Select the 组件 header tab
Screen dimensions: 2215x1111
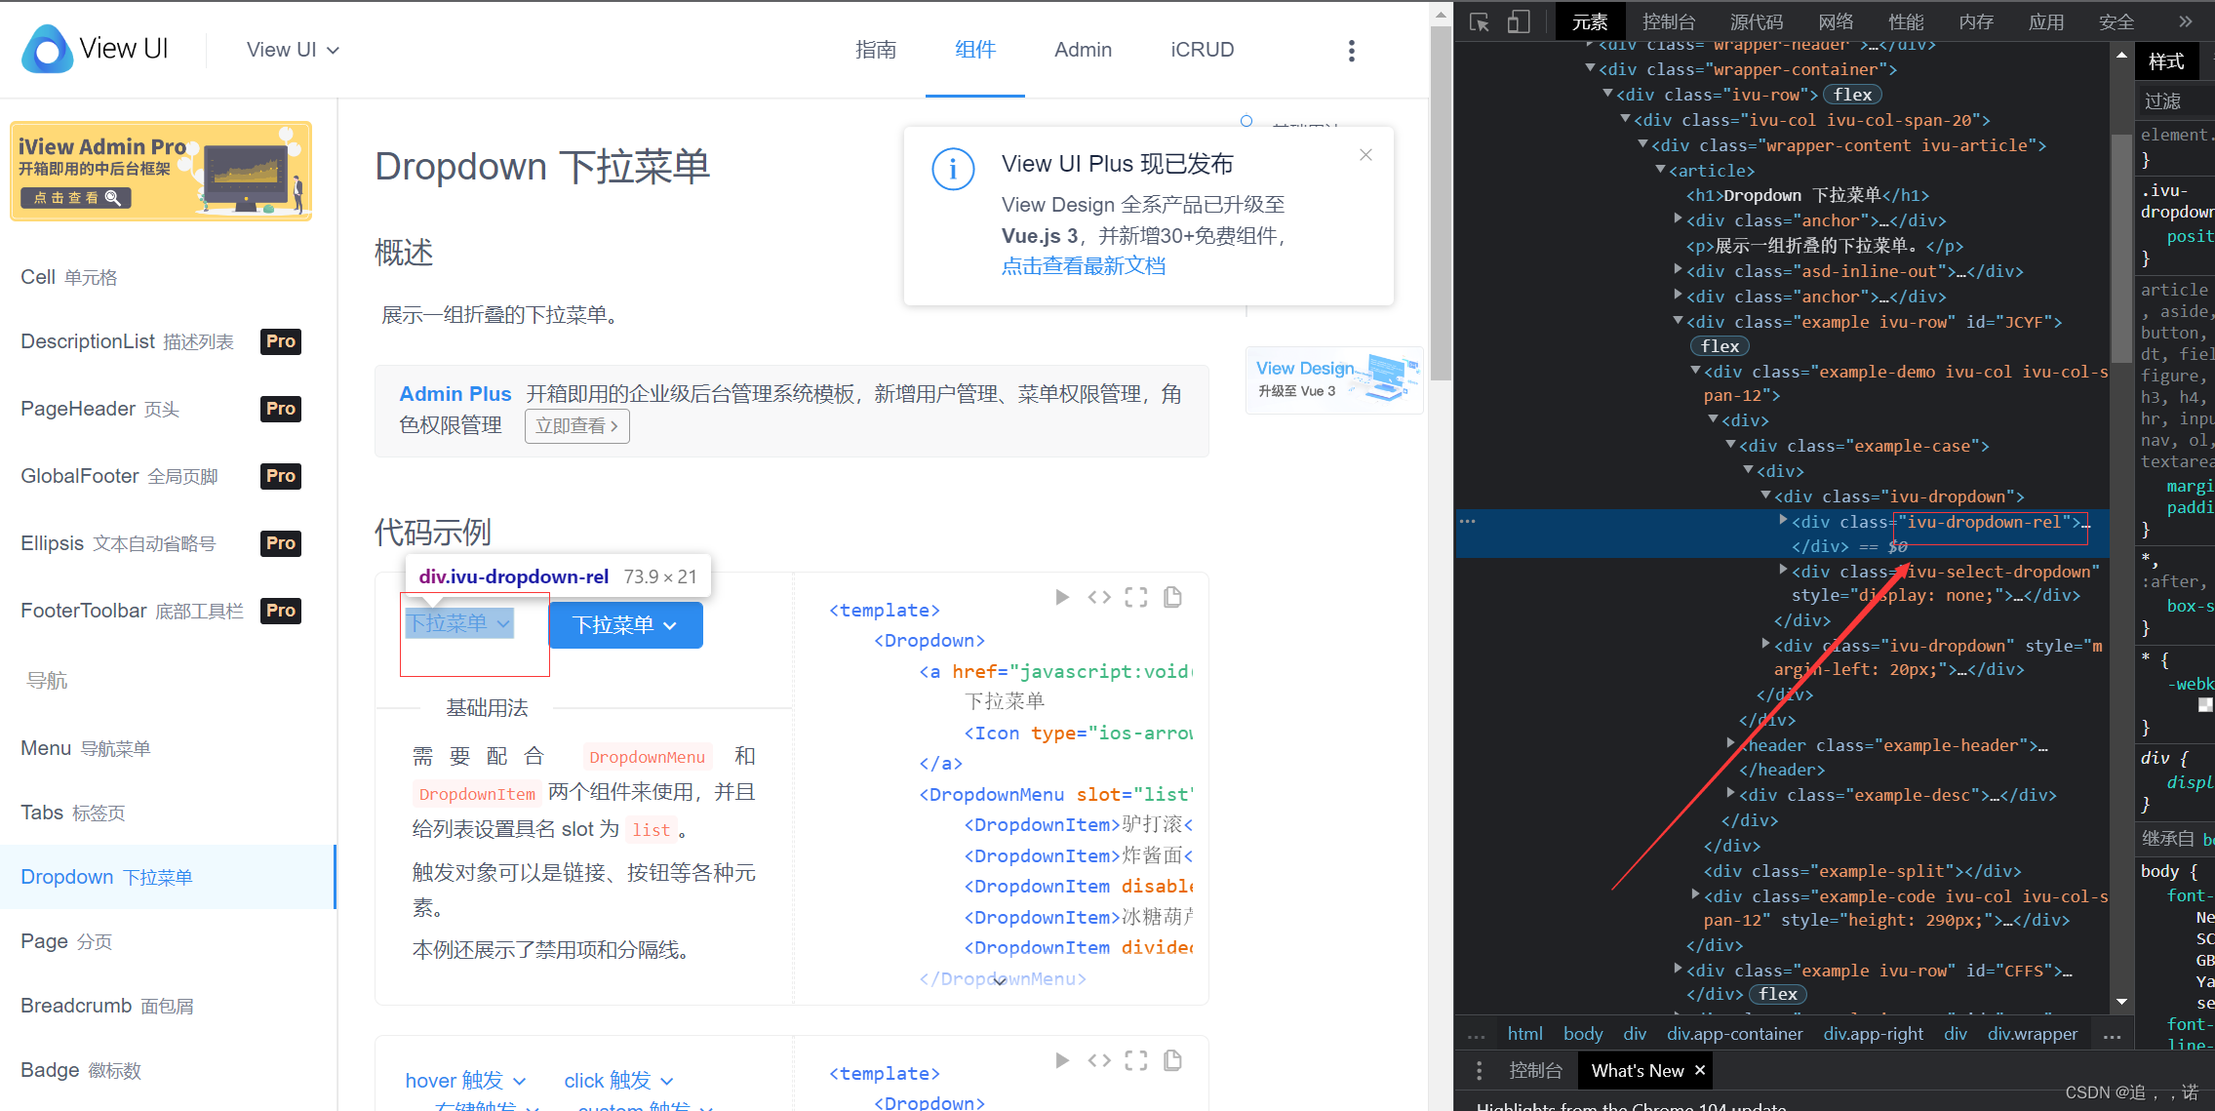(975, 50)
